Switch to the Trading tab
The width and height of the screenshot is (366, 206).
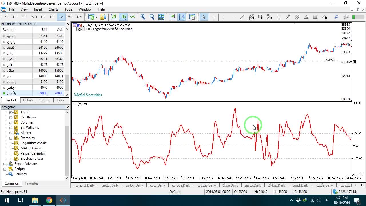pyautogui.click(x=45, y=100)
